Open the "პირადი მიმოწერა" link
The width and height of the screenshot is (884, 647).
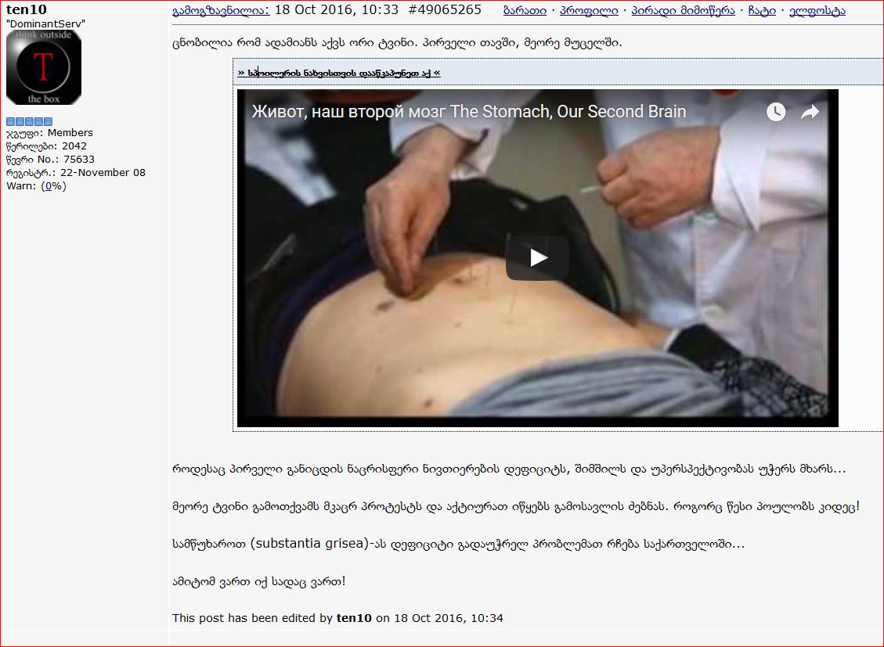coord(683,10)
